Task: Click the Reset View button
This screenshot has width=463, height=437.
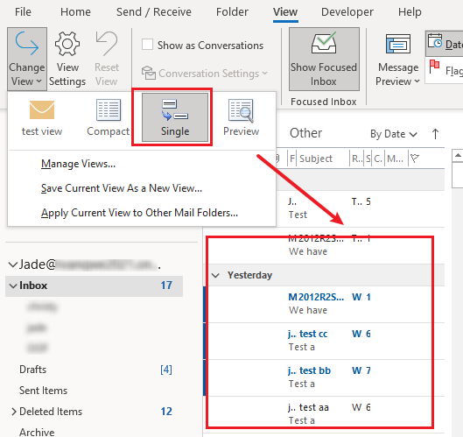Action: pos(107,59)
